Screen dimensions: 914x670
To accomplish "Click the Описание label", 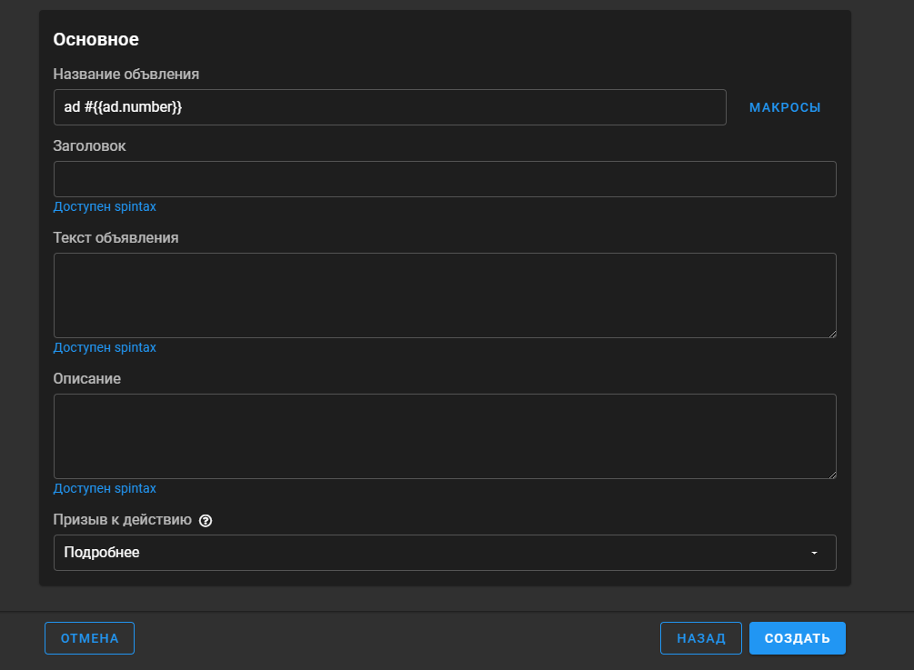I will [87, 379].
